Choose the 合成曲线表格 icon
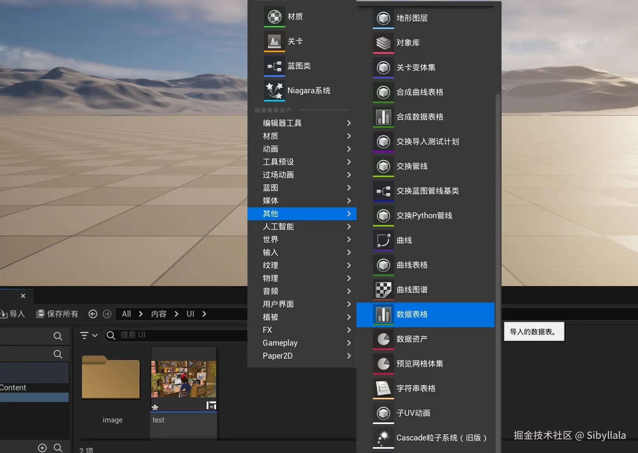This screenshot has height=453, width=638. pos(383,92)
